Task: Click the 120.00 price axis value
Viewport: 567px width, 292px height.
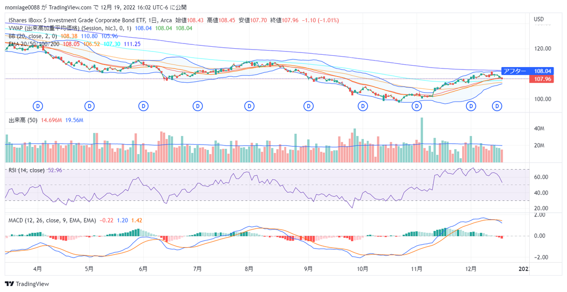Action: pos(542,48)
